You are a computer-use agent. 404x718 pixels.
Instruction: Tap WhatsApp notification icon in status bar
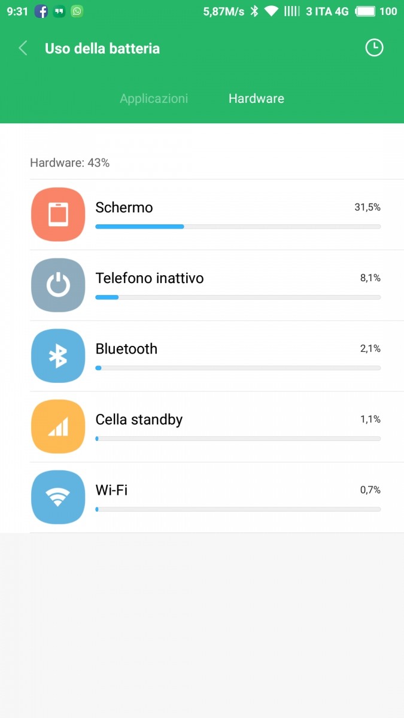(77, 11)
